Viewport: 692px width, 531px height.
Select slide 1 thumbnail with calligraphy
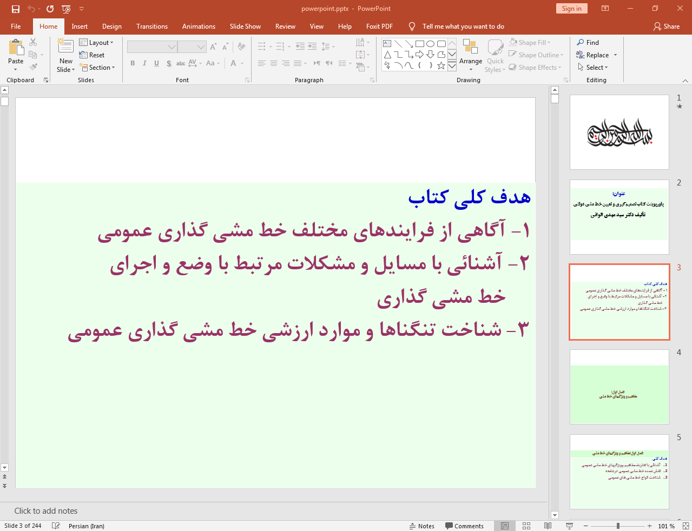tap(619, 132)
